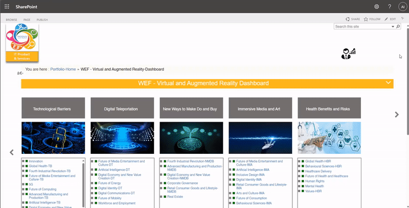409x208 pixels.
Task: Open the Future of Computing link
Action: click(x=42, y=189)
